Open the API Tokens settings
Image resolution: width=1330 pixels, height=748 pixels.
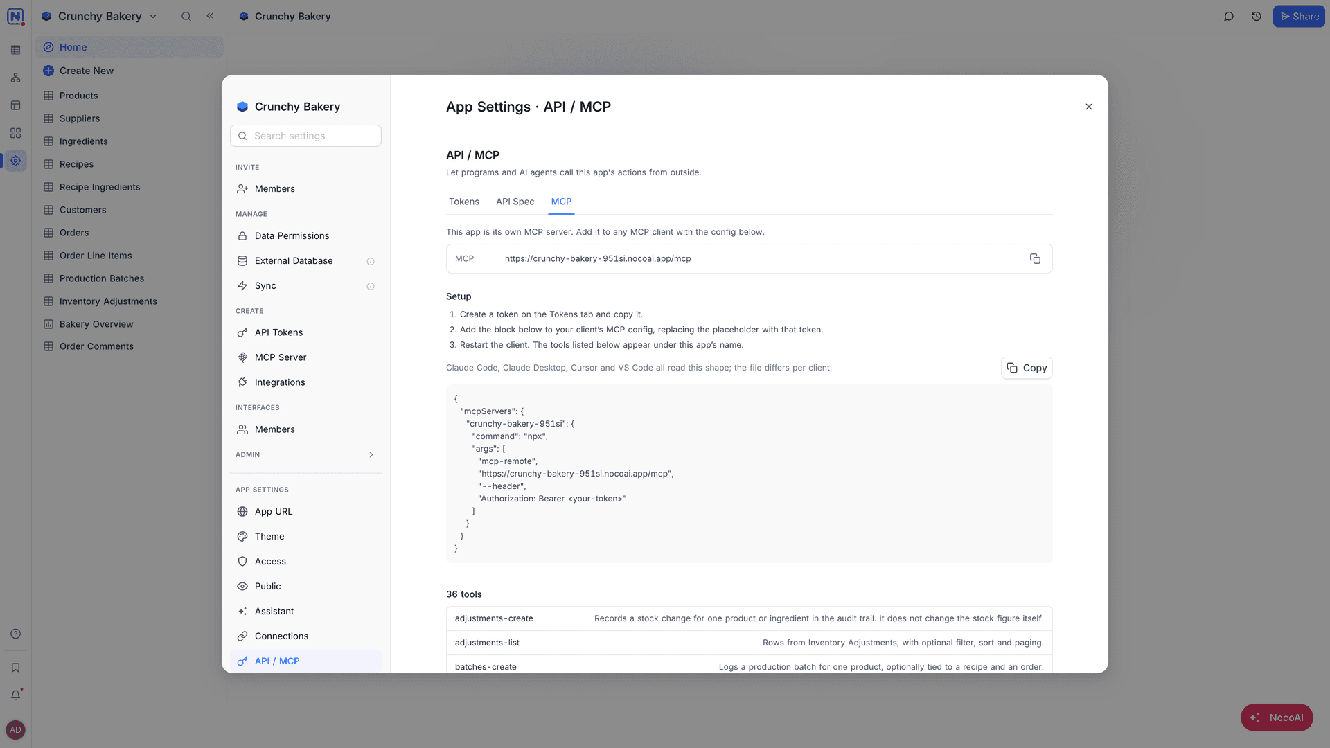pyautogui.click(x=305, y=332)
